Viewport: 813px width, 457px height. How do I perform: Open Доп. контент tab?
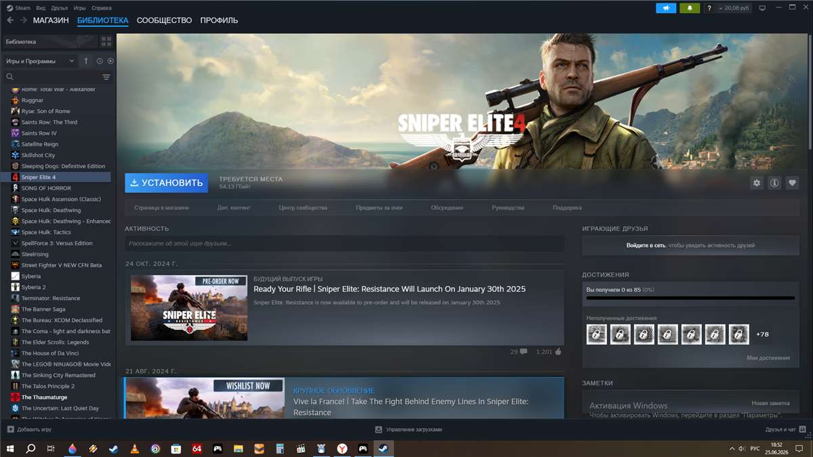coord(234,208)
